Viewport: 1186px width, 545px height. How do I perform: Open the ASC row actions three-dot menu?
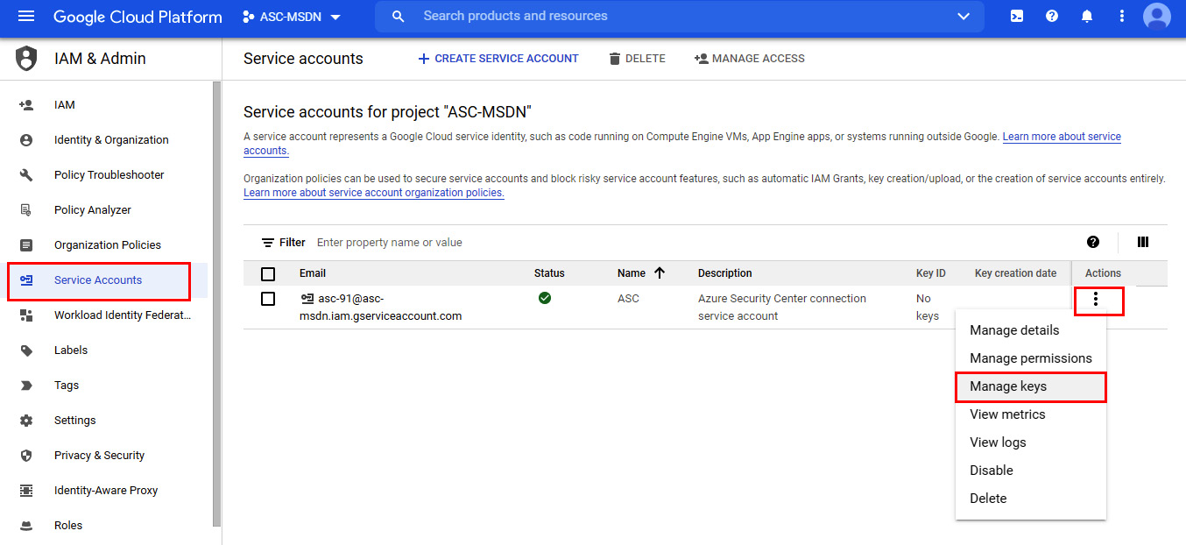[1096, 300]
